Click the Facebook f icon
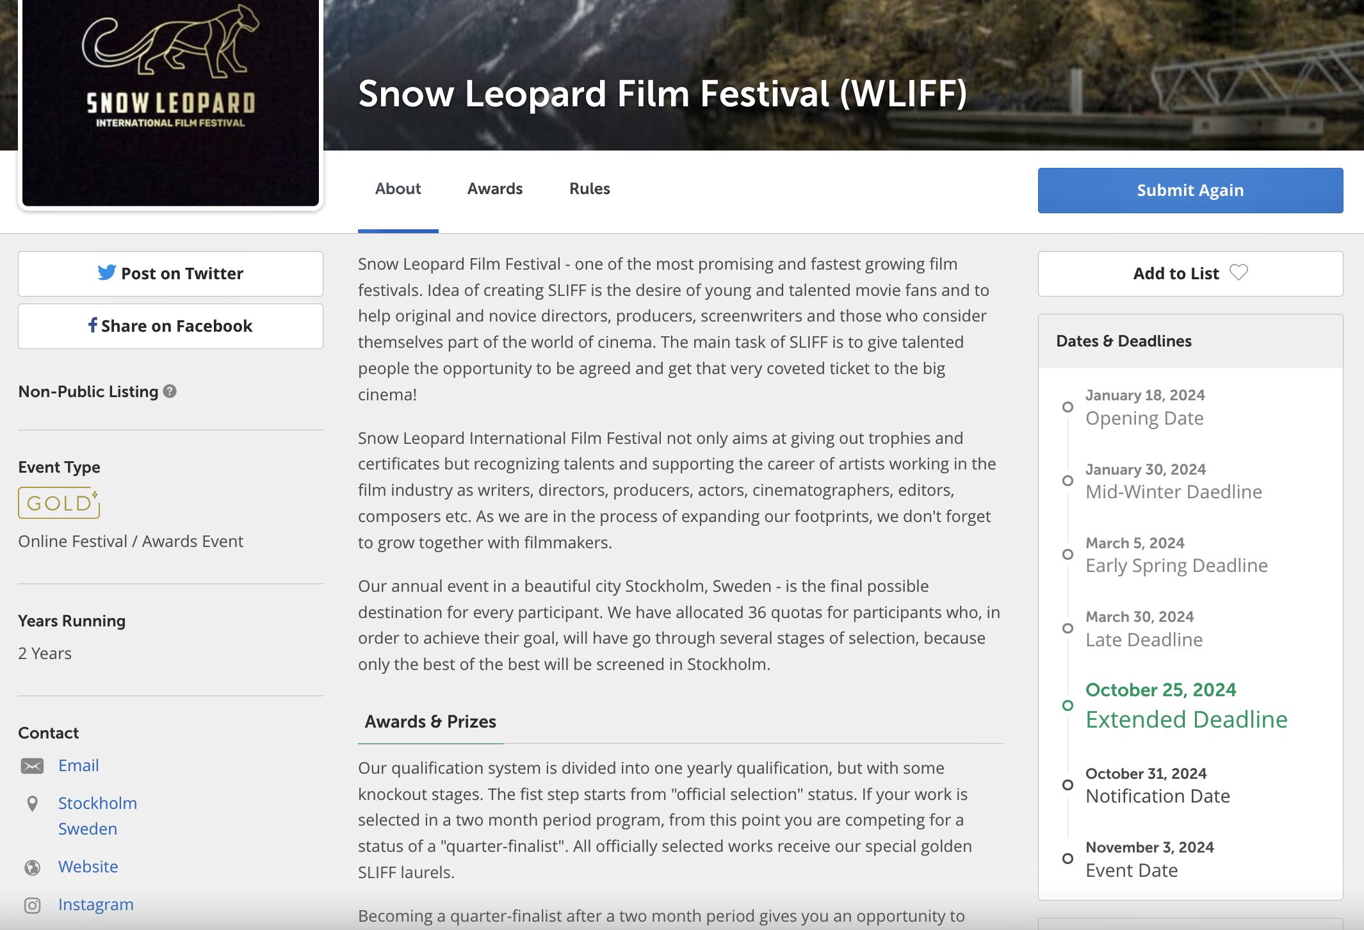Image resolution: width=1364 pixels, height=930 pixels. (93, 325)
